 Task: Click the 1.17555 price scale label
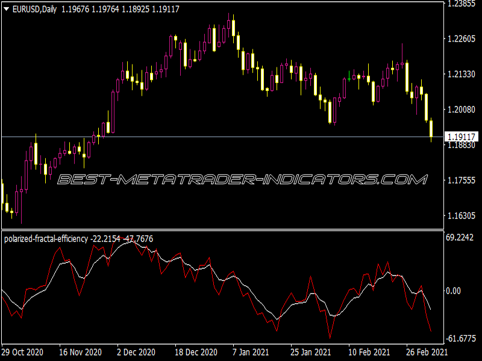(462, 180)
